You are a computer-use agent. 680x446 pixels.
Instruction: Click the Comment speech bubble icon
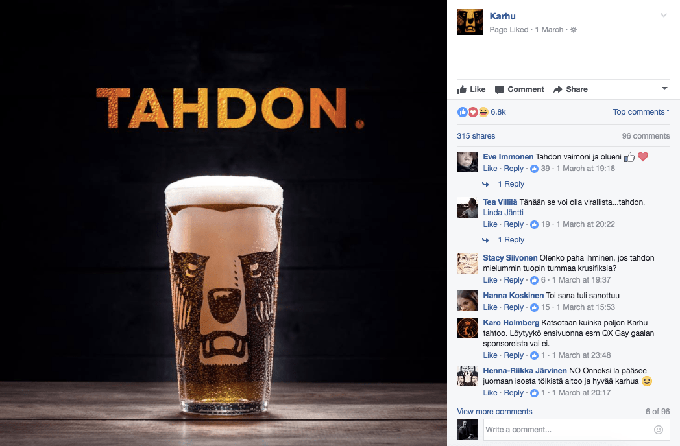[x=500, y=89]
